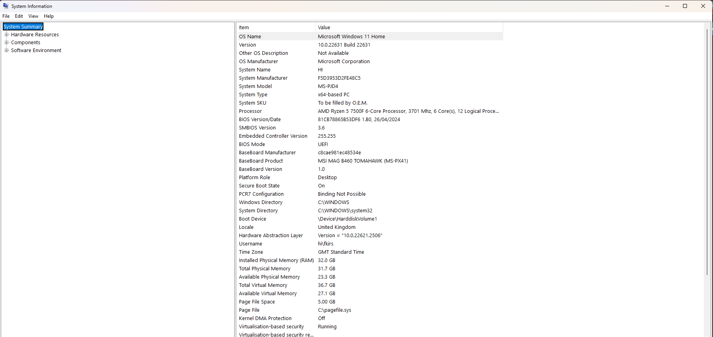Select the BIOS Mode row label
The height and width of the screenshot is (337, 713).
(252, 144)
